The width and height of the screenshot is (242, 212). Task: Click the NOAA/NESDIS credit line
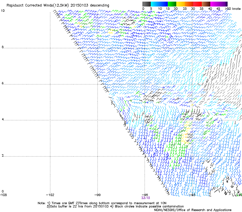(x=193, y=210)
